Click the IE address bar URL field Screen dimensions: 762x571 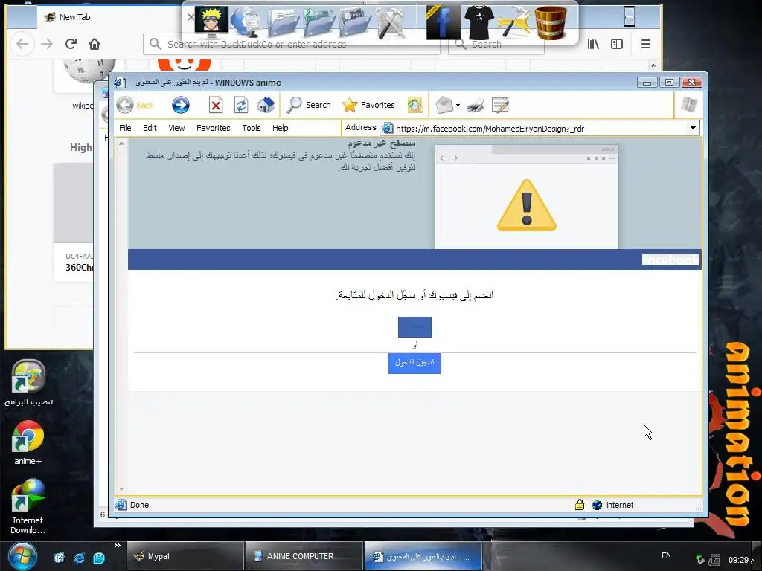[x=534, y=128]
